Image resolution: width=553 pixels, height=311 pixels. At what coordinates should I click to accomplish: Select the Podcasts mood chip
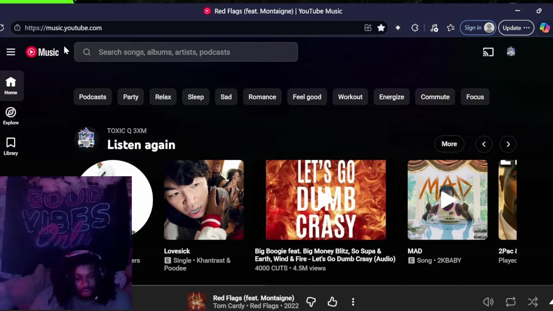(92, 97)
